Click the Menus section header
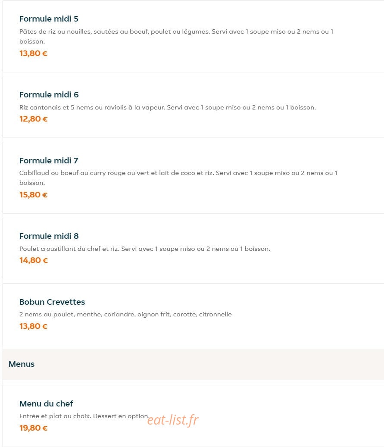 (x=22, y=364)
